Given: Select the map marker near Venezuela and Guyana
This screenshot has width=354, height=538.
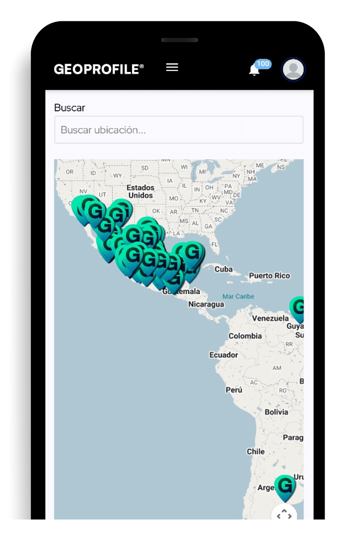Looking at the screenshot, I should coord(298,310).
